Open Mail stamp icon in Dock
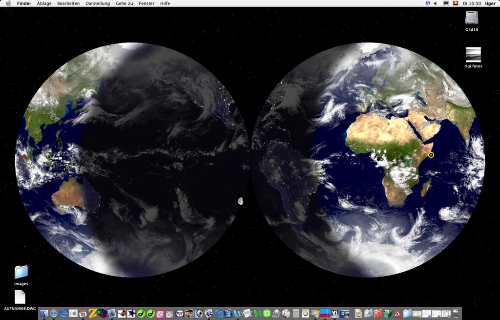 point(112,313)
